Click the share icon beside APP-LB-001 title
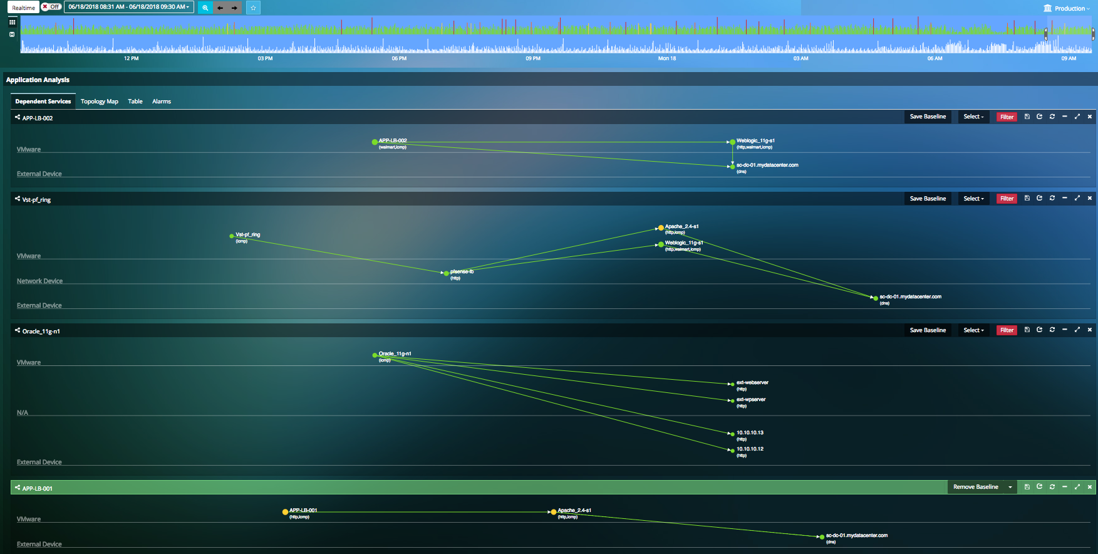Image resolution: width=1098 pixels, height=554 pixels. (18, 488)
